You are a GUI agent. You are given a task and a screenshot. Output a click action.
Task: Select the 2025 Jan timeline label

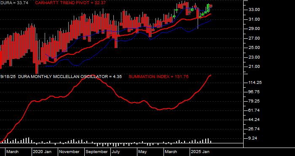click(200, 152)
